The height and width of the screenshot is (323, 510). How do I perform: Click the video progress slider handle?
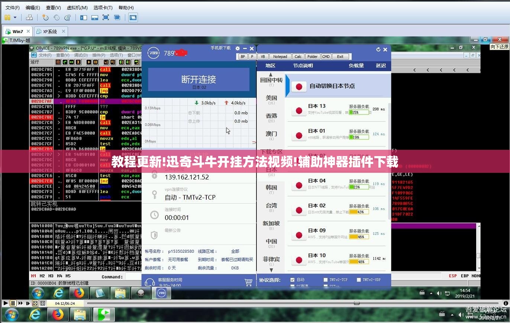[357, 303]
